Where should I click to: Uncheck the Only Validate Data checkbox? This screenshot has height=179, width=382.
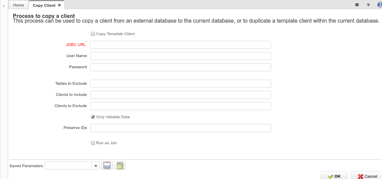point(93,117)
